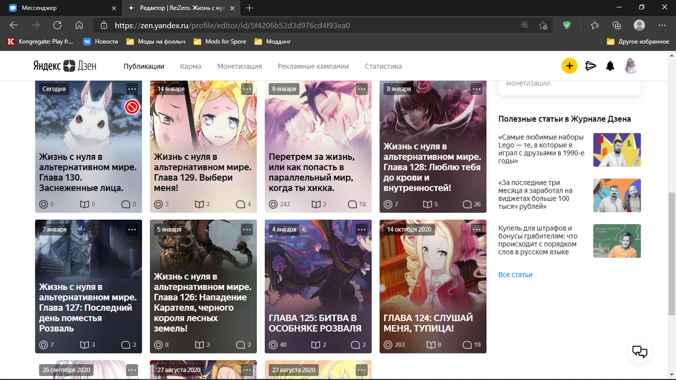The height and width of the screenshot is (380, 676).
Task: Open the Публикации section
Action: 144,66
